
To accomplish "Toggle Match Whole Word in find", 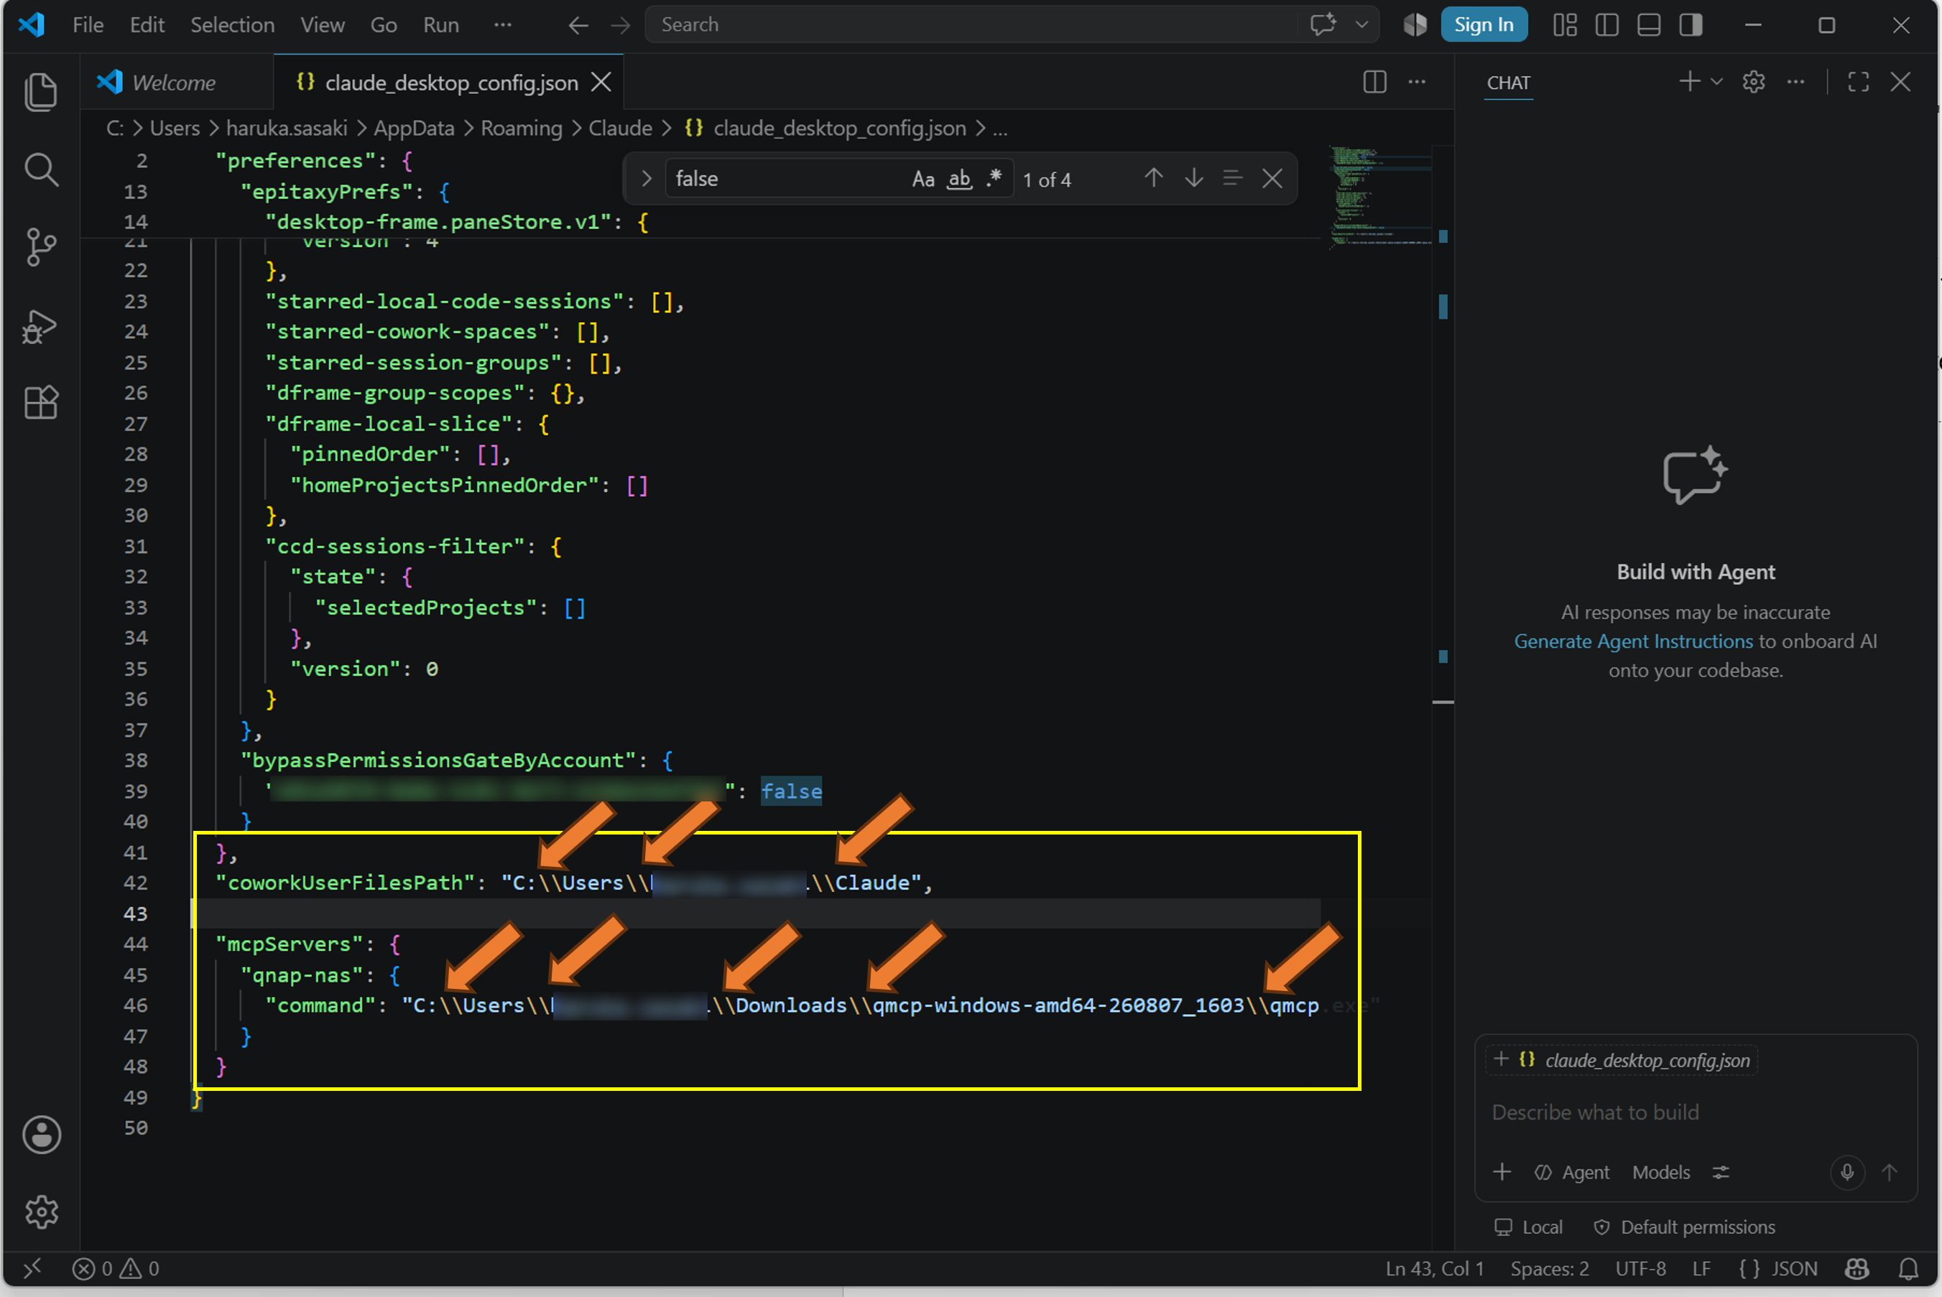I will 959,179.
